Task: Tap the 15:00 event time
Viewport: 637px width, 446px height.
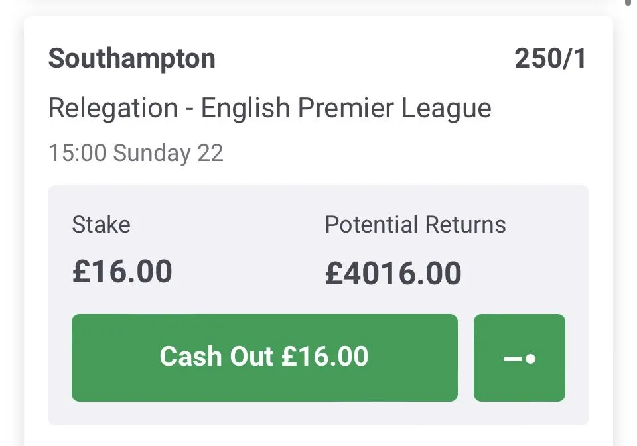Action: click(x=77, y=153)
